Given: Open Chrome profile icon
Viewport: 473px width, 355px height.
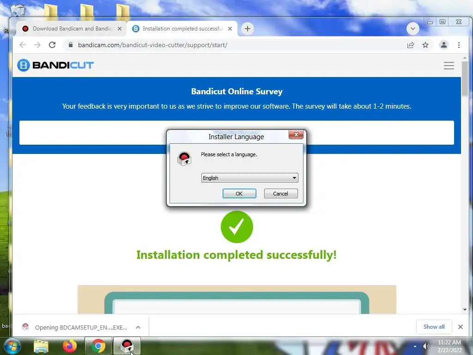Looking at the screenshot, I should (x=444, y=45).
